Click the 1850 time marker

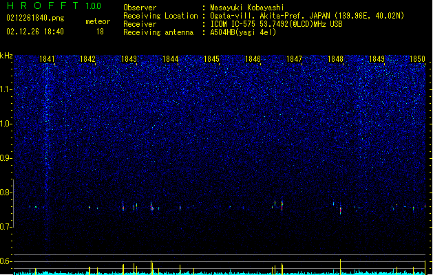click(x=417, y=59)
